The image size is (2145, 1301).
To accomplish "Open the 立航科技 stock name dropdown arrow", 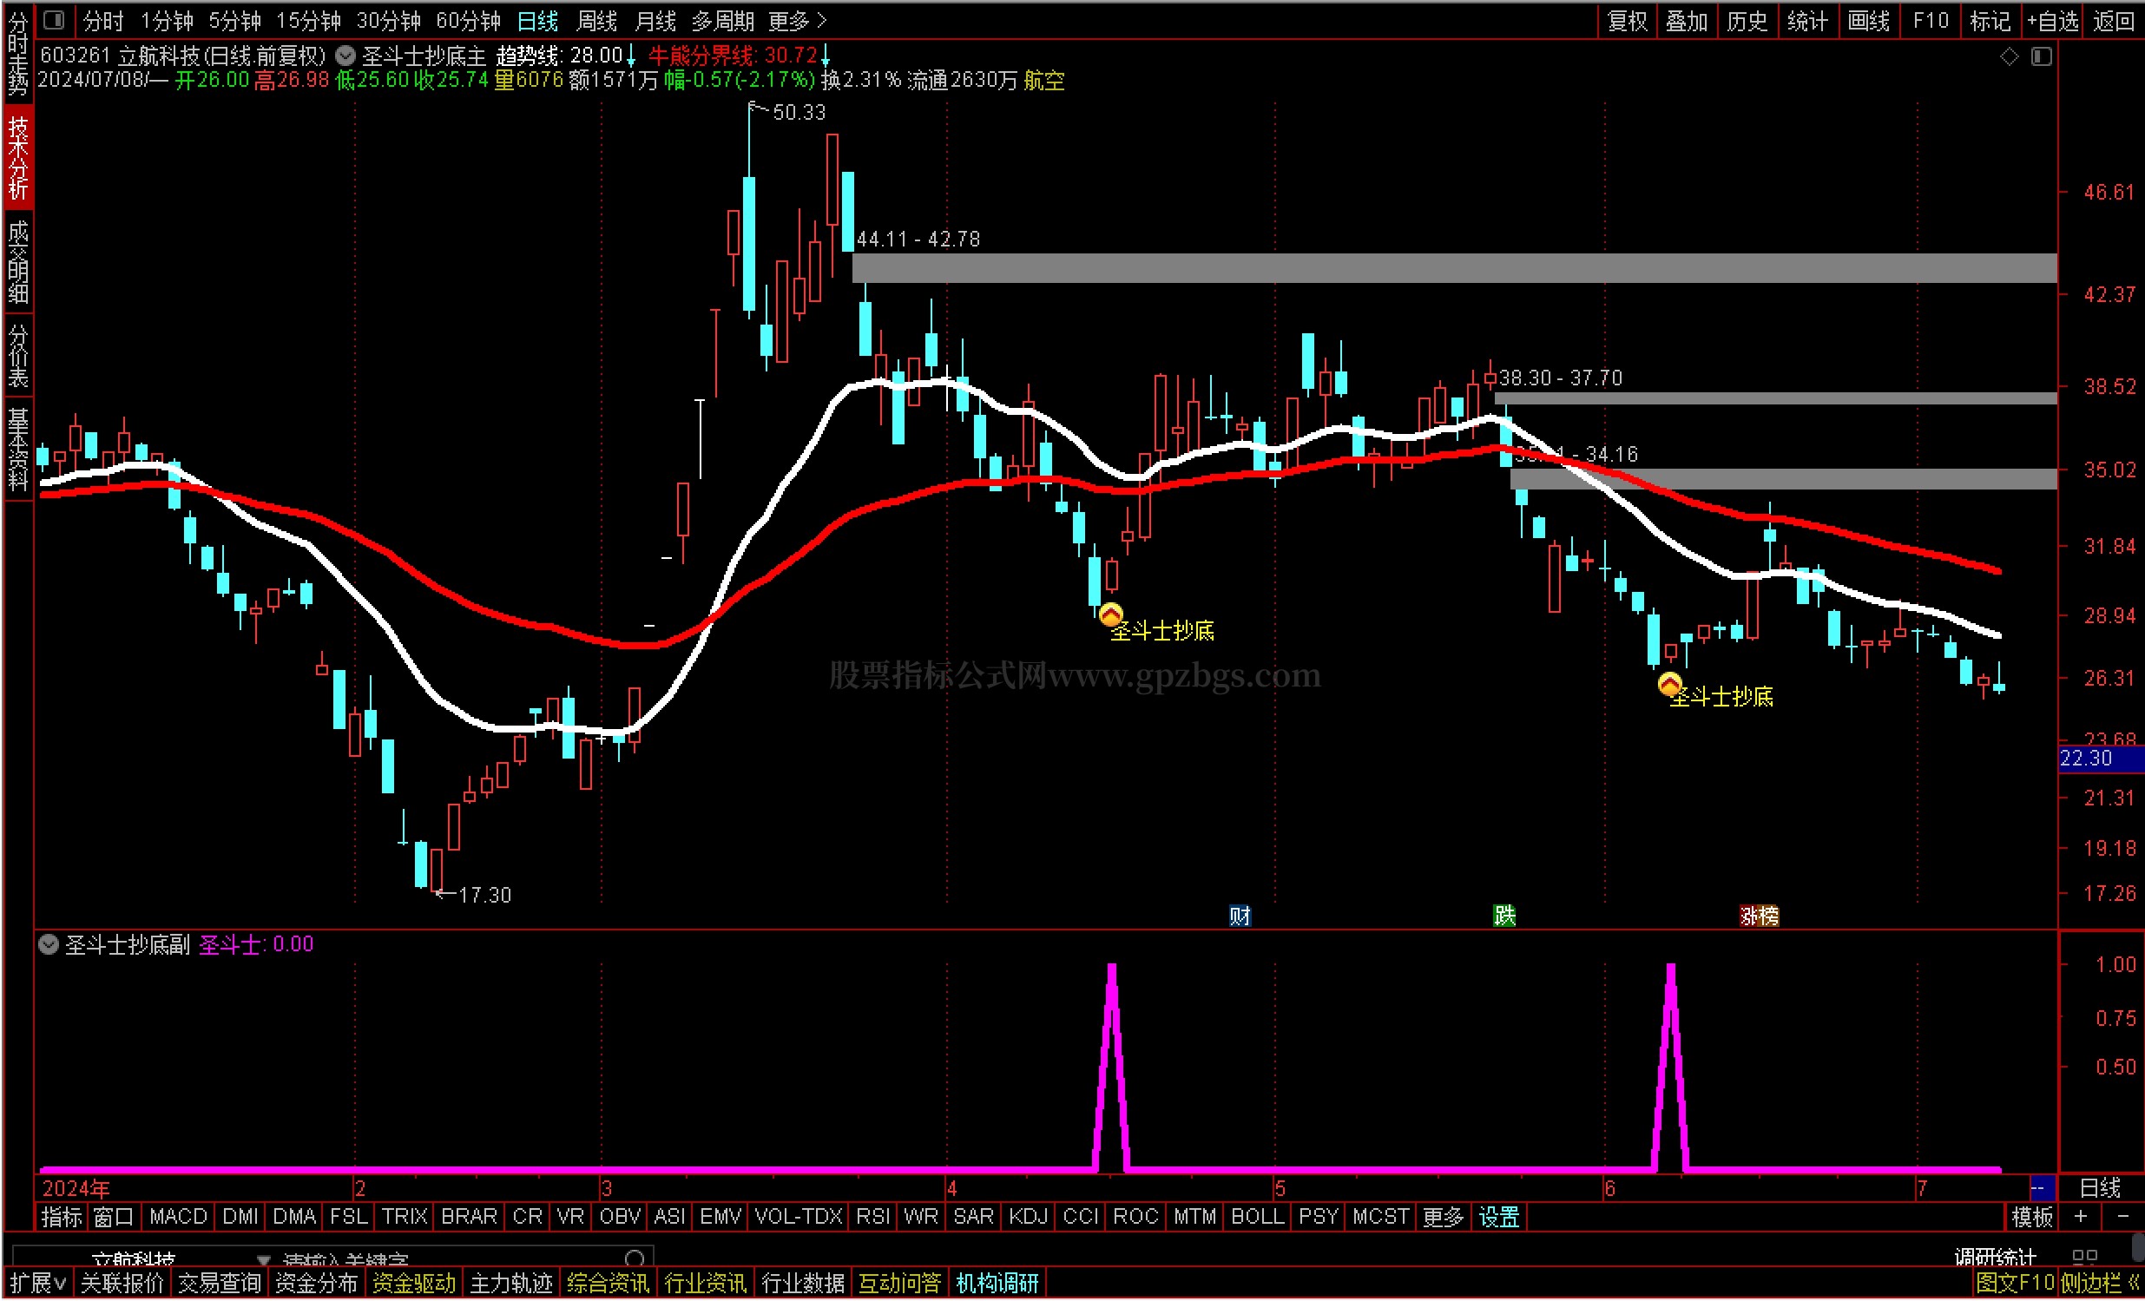I will (x=264, y=1259).
